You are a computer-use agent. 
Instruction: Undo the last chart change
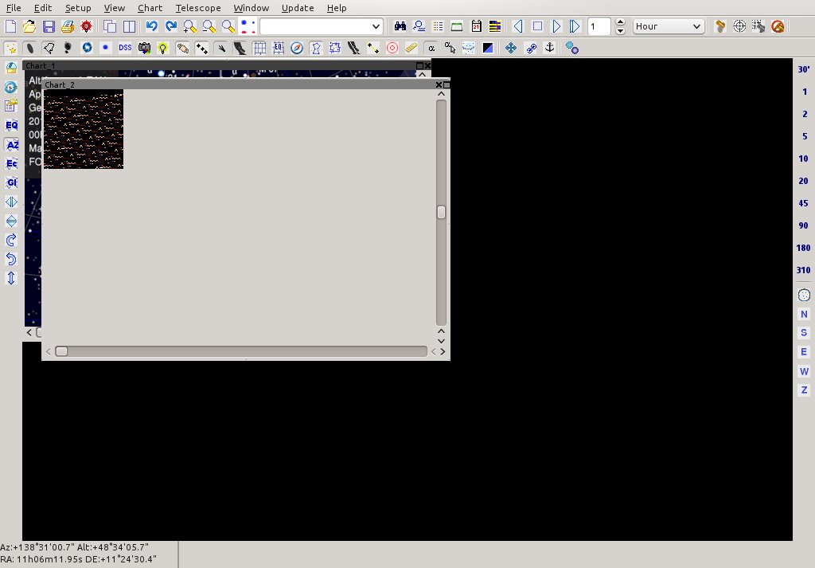[152, 26]
